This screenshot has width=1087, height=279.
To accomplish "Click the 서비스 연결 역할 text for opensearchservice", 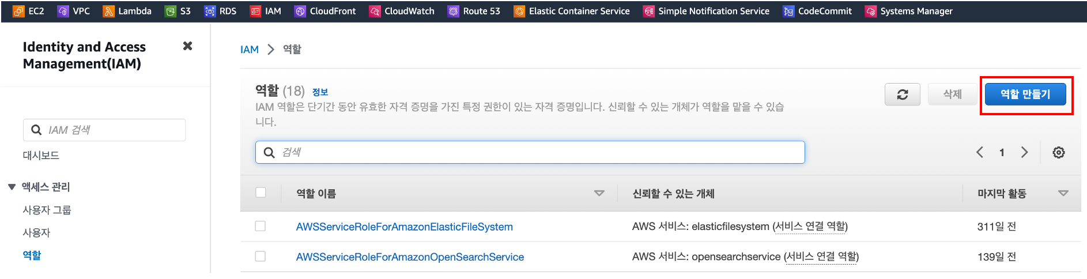I will click(821, 257).
